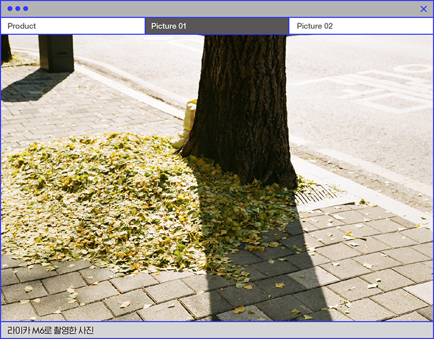The width and height of the screenshot is (434, 339).
Task: Switch to the Product tab
Action: [73, 26]
